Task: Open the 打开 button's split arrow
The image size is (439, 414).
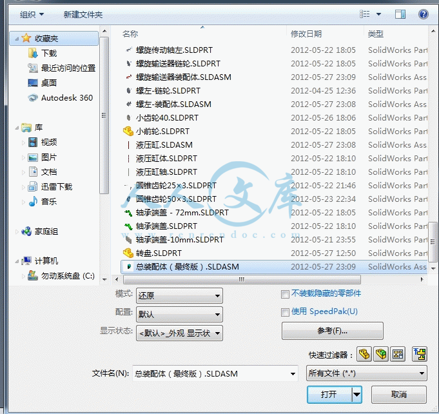Action: (356, 395)
